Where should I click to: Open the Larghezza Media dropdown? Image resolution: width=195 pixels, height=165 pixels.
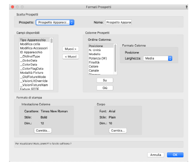pos(158,58)
